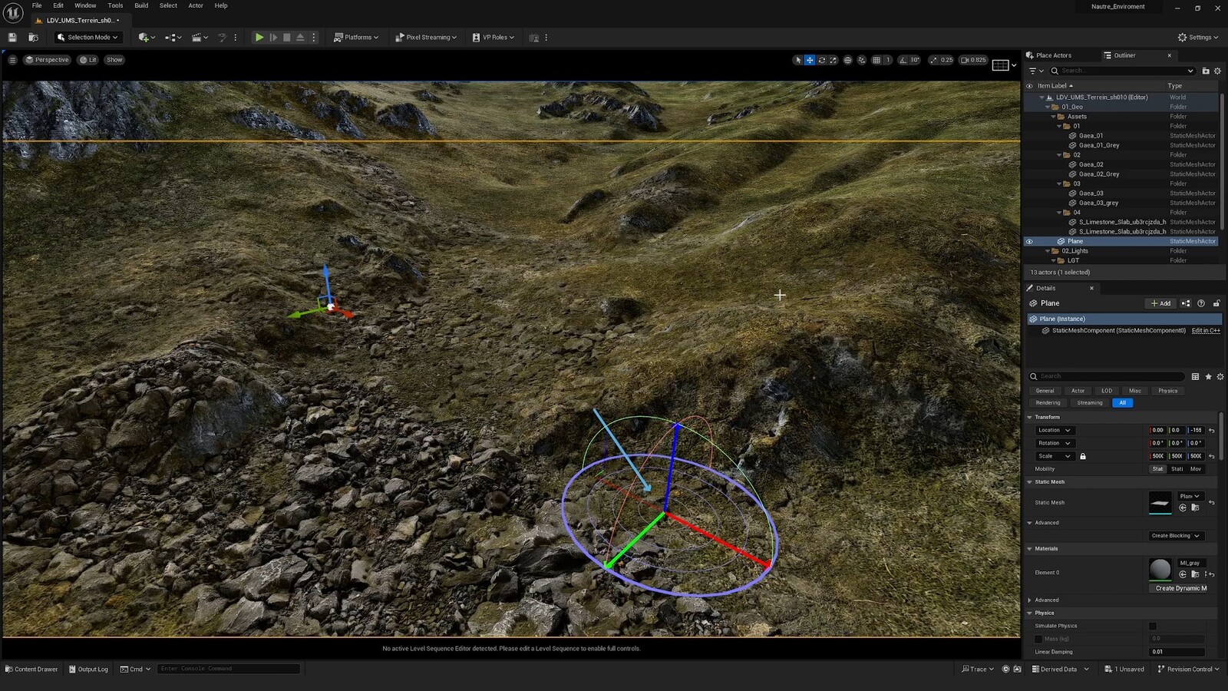Open the Pixel Streaming dropdown
The width and height of the screenshot is (1228, 691).
(x=426, y=37)
